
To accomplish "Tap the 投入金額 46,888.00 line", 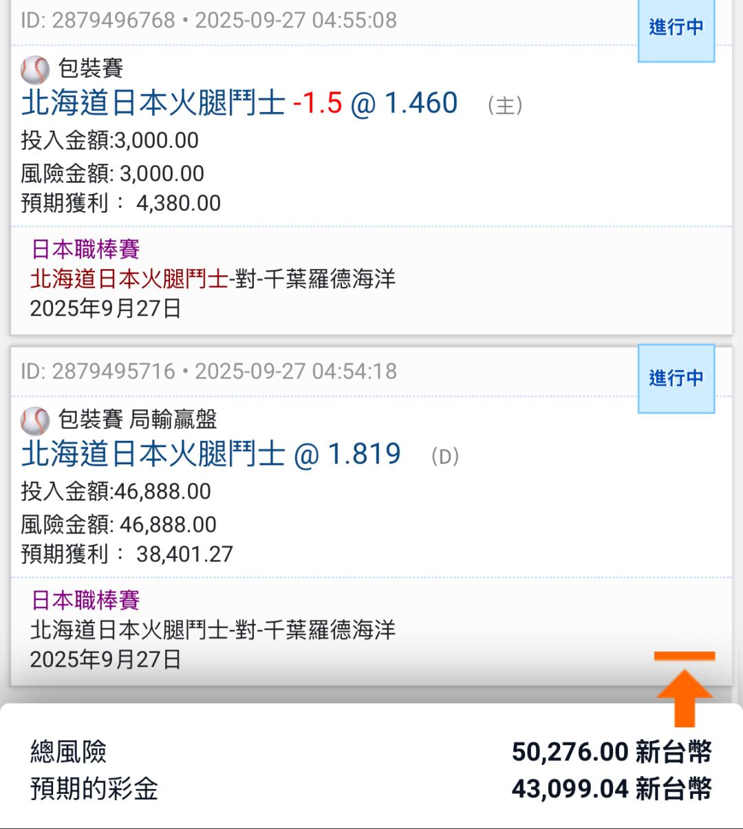I will (x=116, y=491).
